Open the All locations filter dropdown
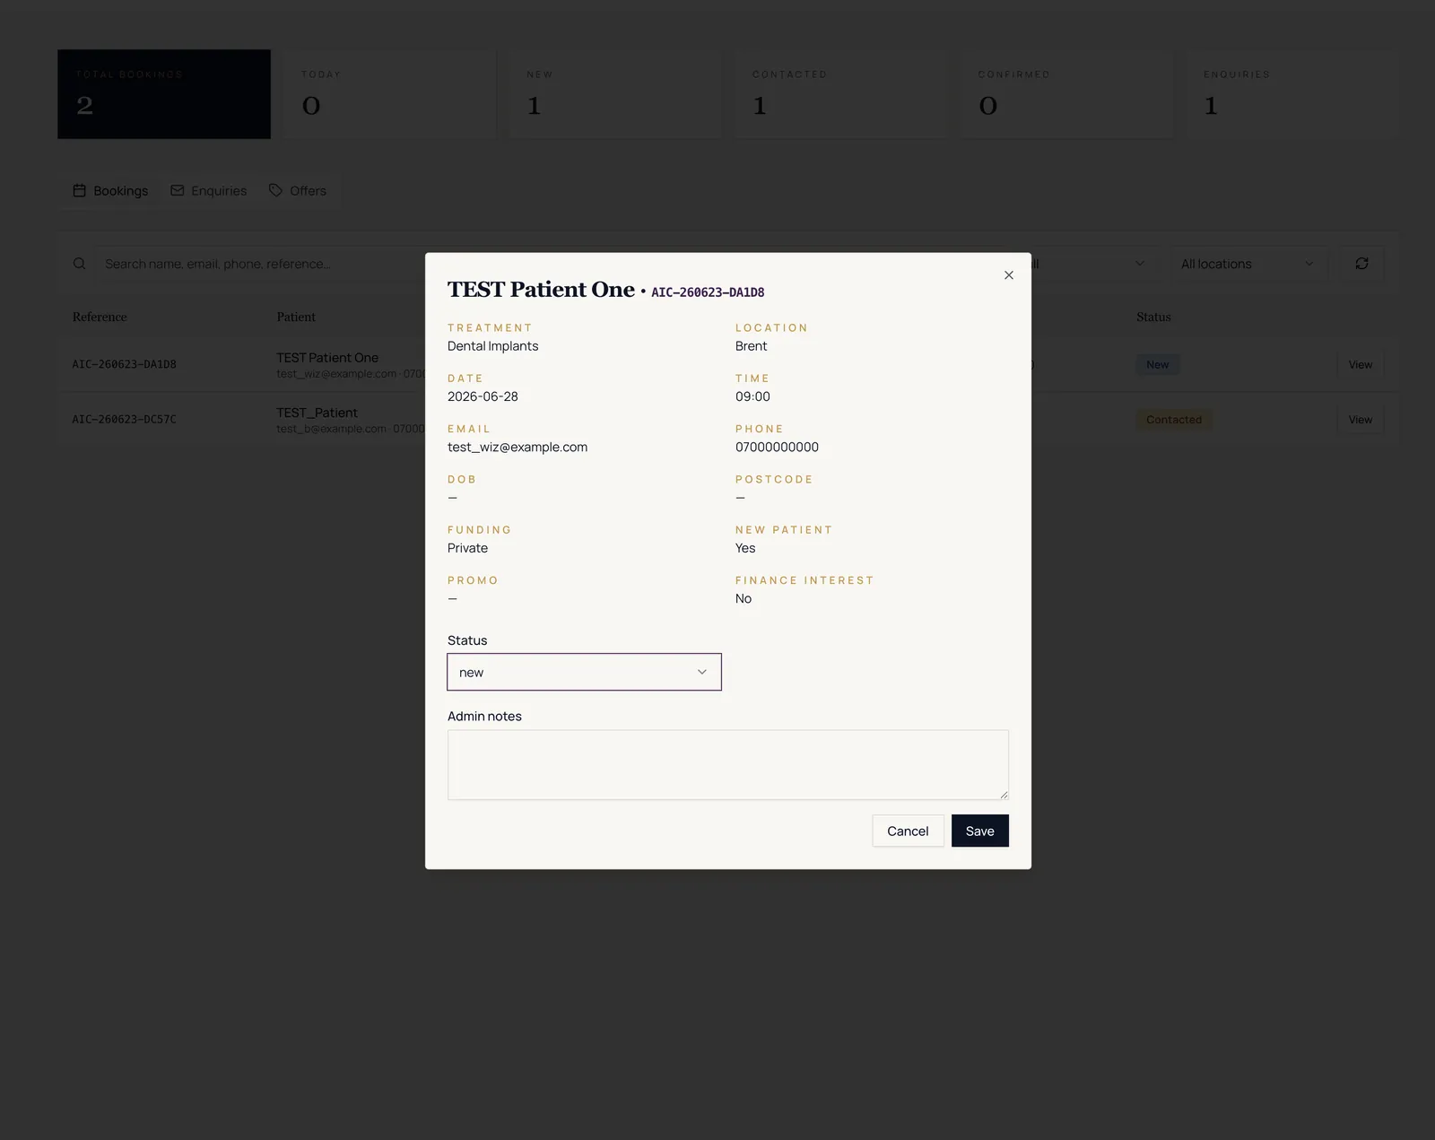This screenshot has width=1435, height=1140. (x=1248, y=264)
